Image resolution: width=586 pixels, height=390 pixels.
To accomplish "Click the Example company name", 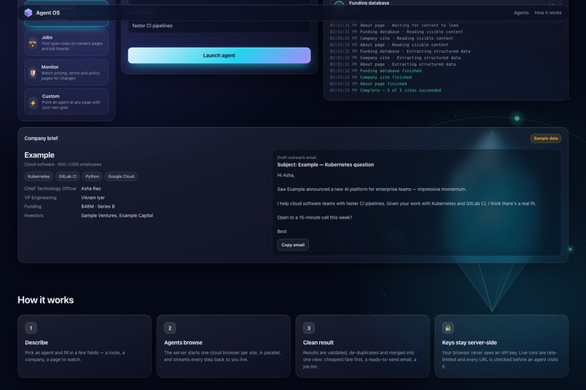I will pyautogui.click(x=39, y=155).
